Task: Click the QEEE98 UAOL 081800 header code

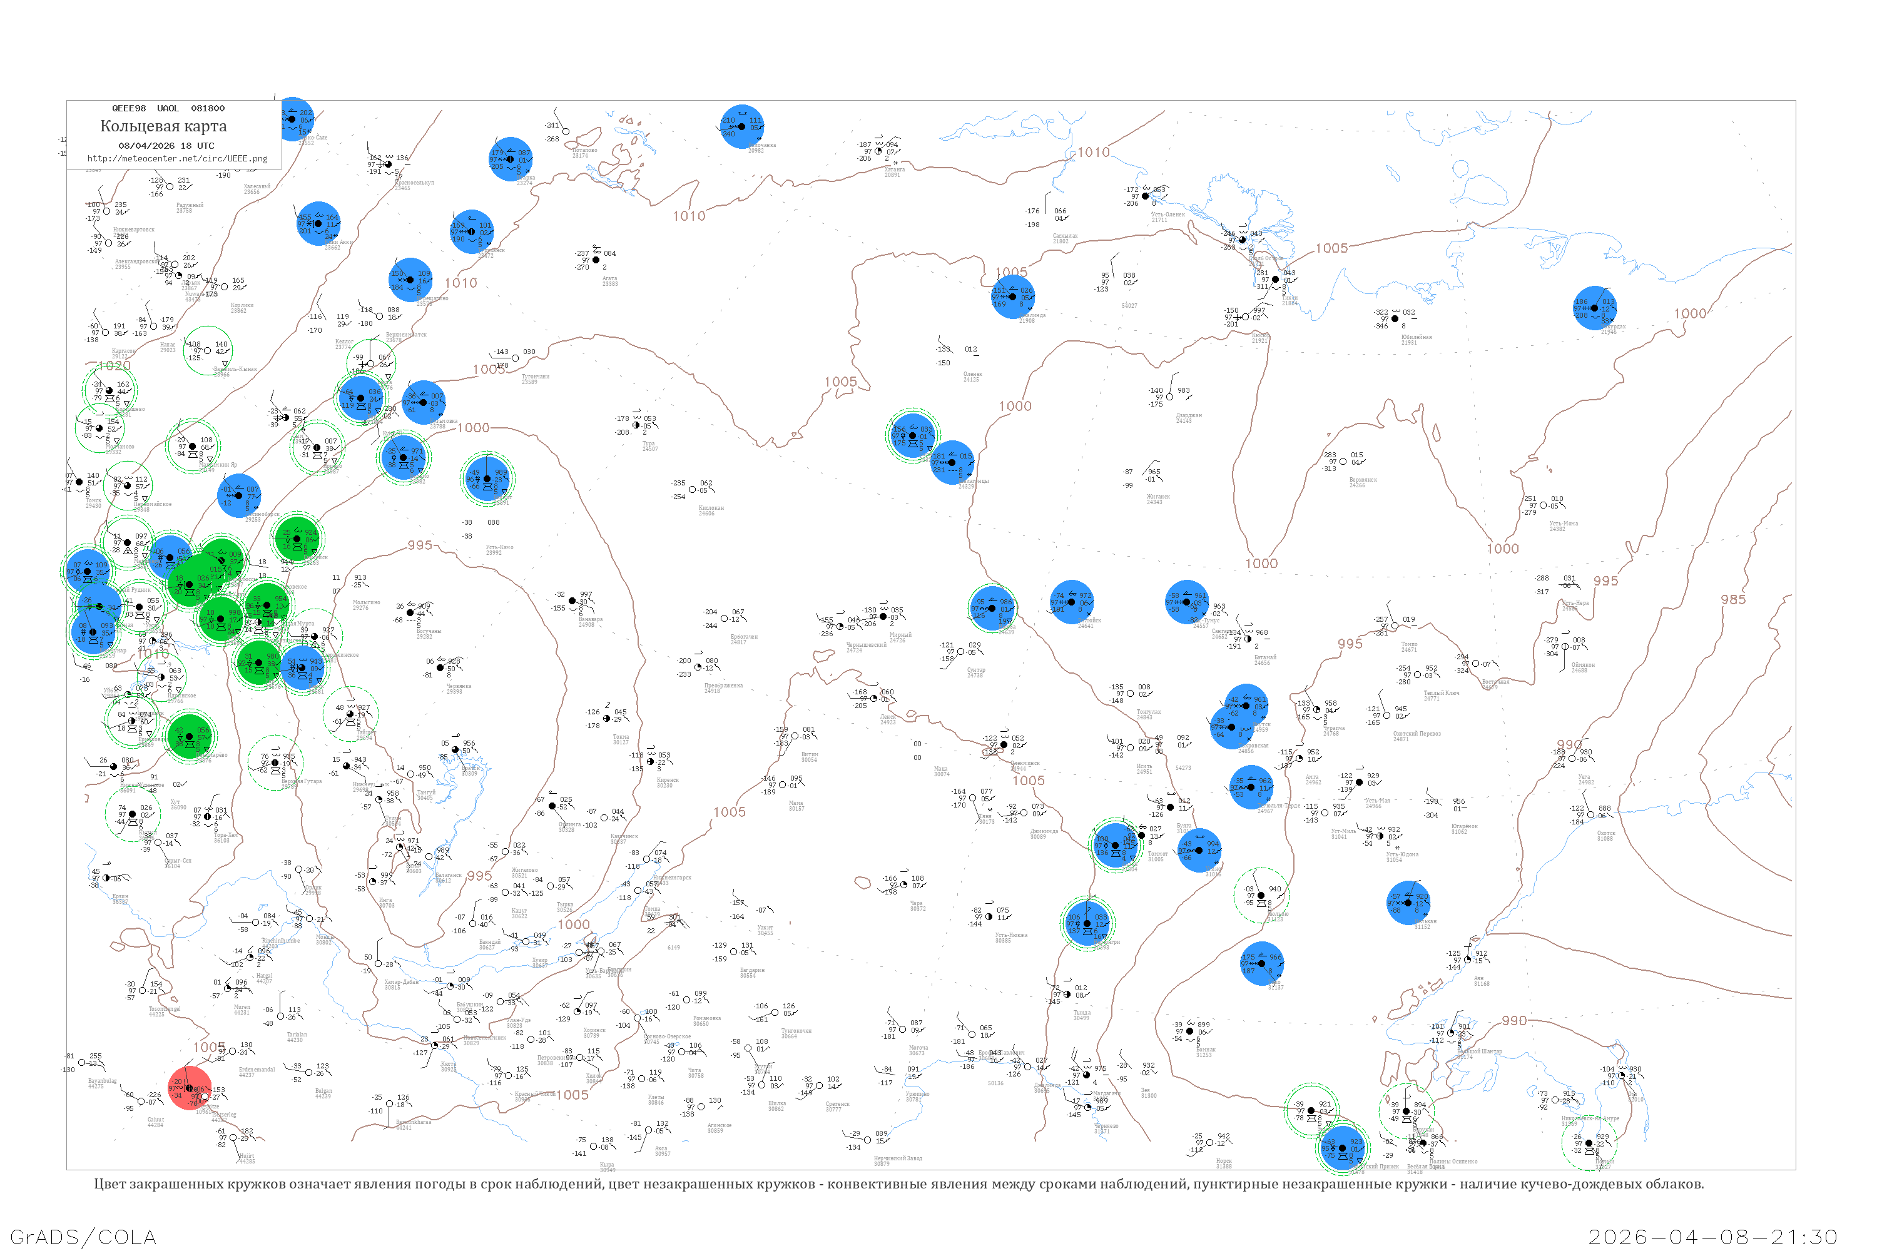Action: pyautogui.click(x=168, y=108)
